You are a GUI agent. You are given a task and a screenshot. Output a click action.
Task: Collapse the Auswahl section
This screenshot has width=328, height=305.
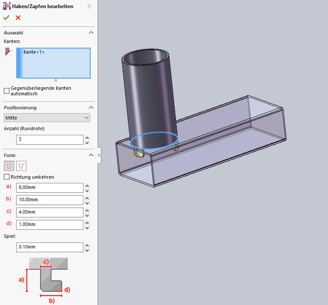[91, 33]
